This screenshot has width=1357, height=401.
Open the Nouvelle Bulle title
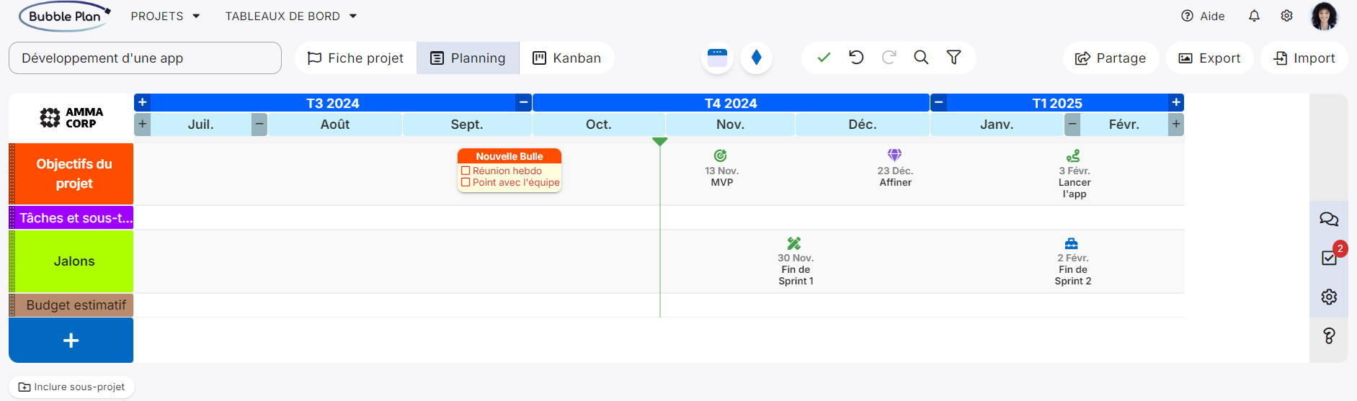coord(510,156)
